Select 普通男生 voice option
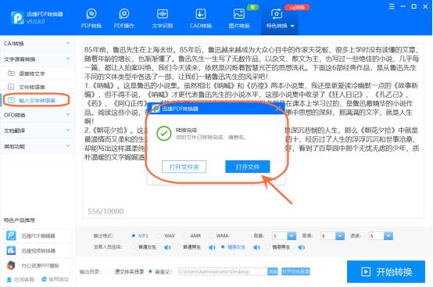This screenshot has width=433, height=287. click(x=188, y=247)
